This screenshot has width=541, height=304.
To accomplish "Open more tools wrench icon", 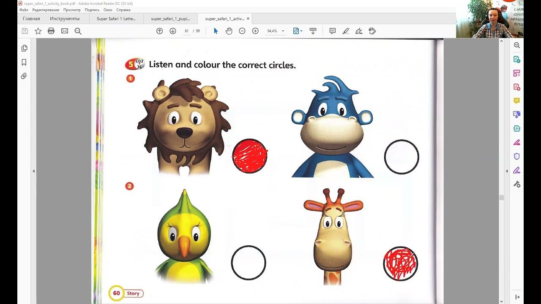I will pyautogui.click(x=516, y=184).
